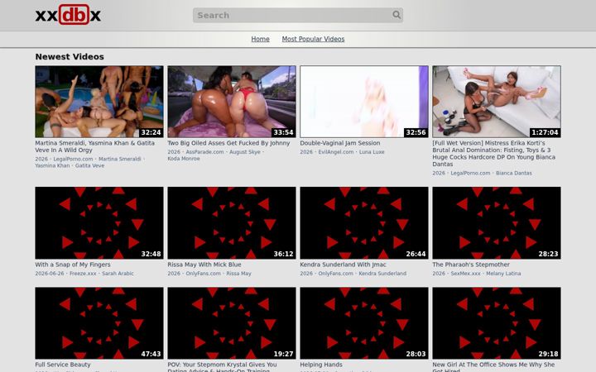The height and width of the screenshot is (372, 596).
Task: Open the Home navigation link
Action: pos(261,39)
